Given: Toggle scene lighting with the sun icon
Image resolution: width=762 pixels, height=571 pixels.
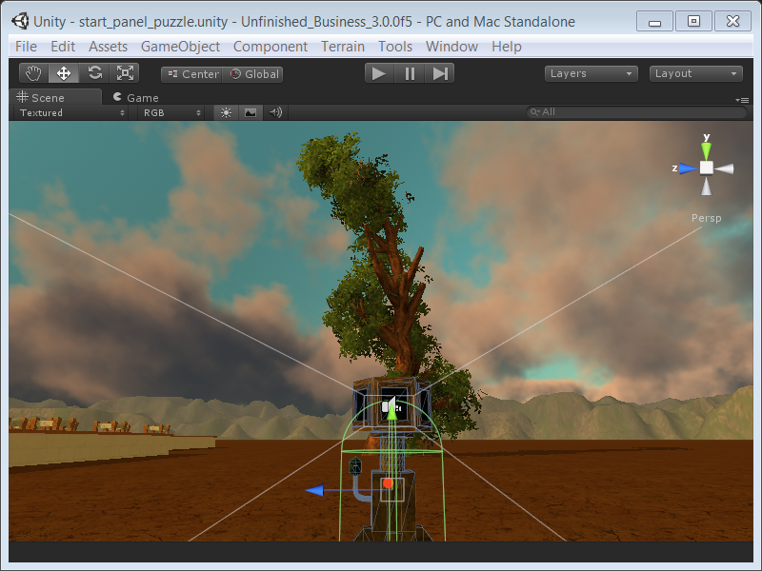Looking at the screenshot, I should [x=226, y=112].
